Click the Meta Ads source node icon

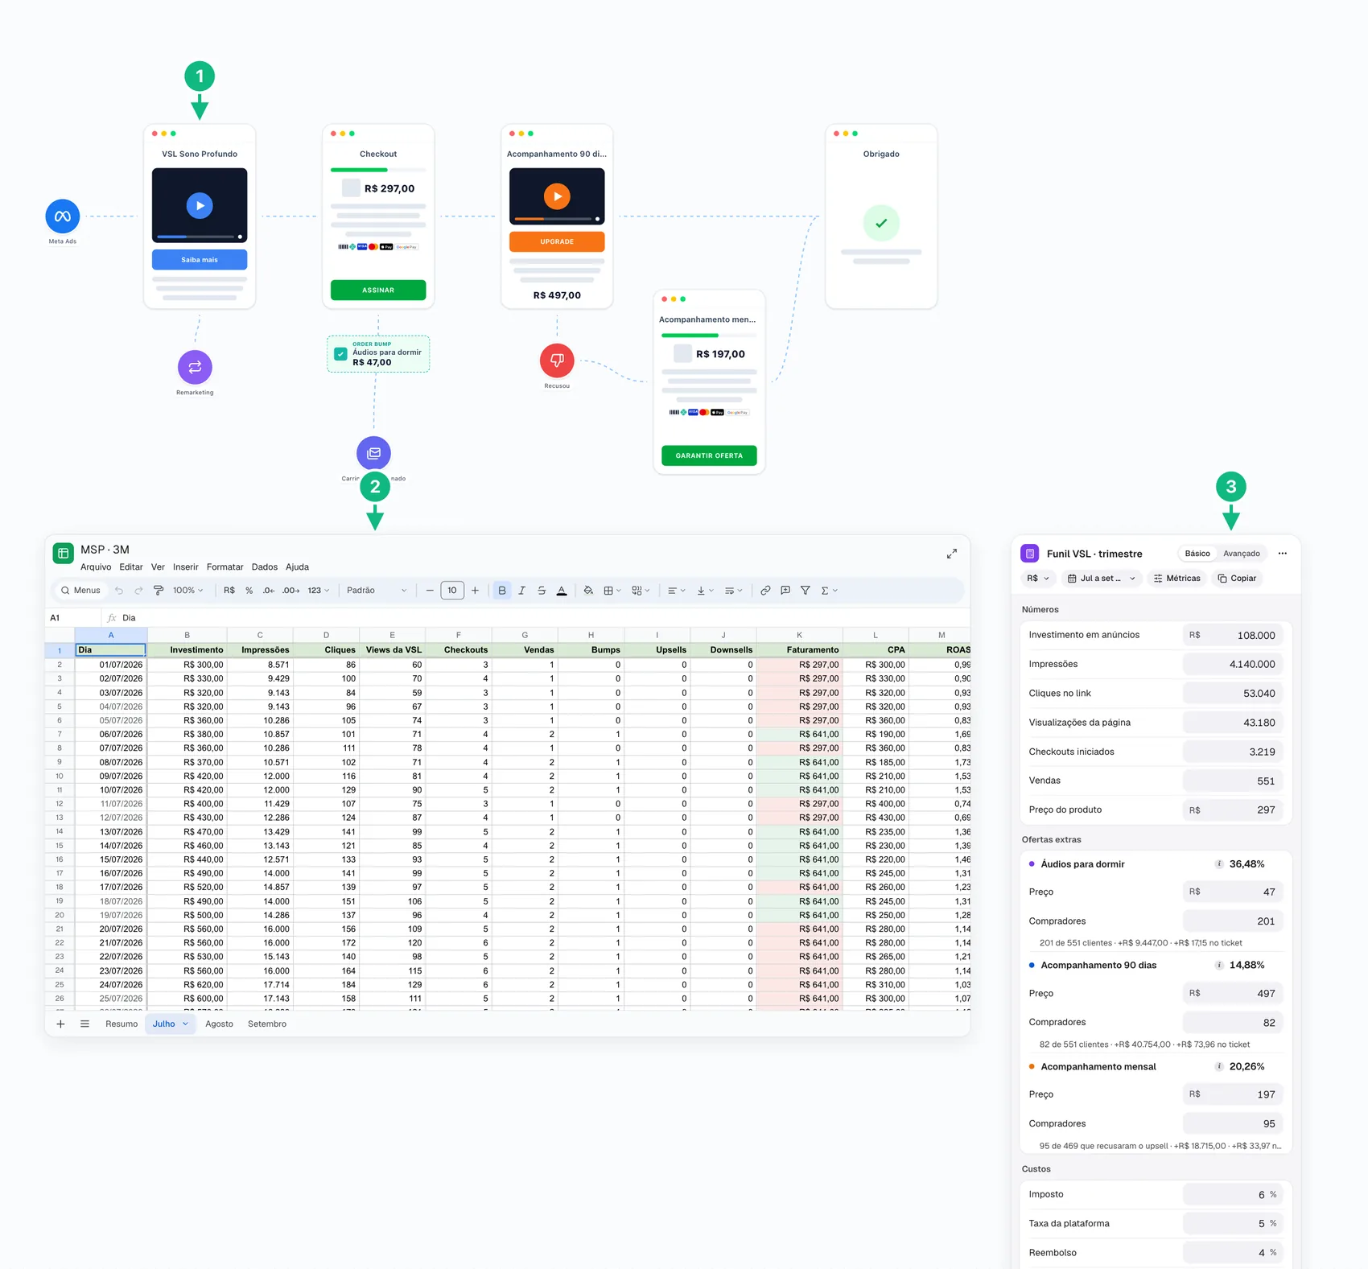63,216
